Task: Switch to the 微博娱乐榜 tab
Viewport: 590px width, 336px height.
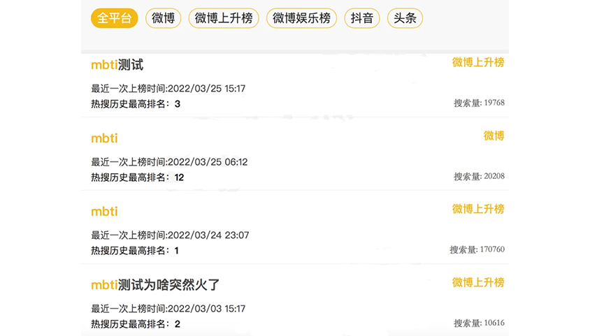Action: [301, 18]
